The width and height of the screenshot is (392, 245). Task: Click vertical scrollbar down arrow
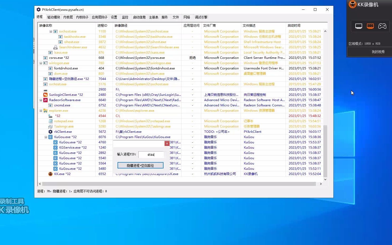click(325, 179)
